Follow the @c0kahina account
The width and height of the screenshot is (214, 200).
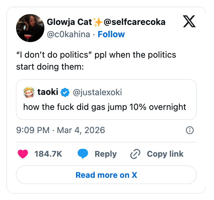coord(111,34)
